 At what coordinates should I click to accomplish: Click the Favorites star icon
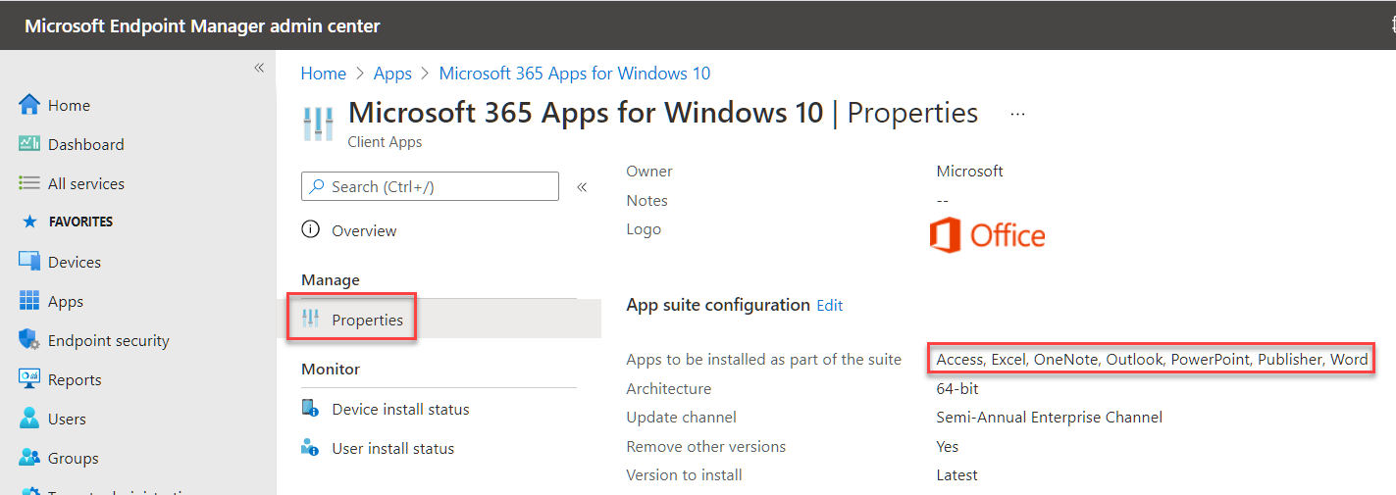tap(29, 222)
